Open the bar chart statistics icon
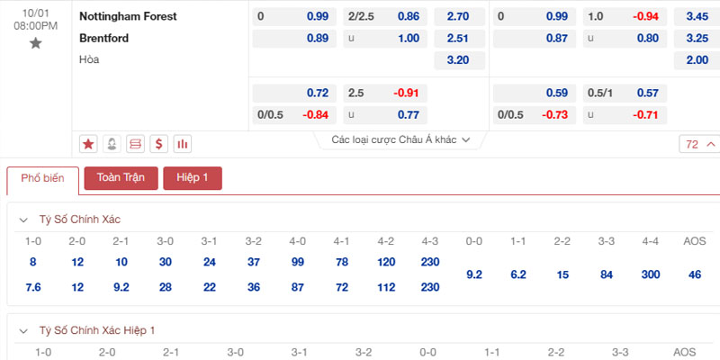 coord(183,144)
